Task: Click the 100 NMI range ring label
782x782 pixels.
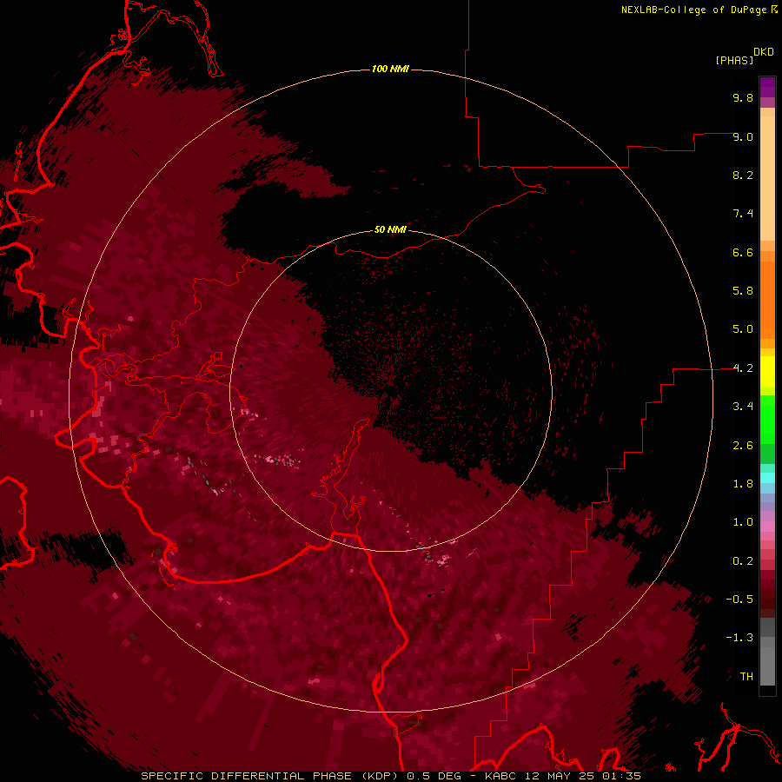Action: coord(390,69)
